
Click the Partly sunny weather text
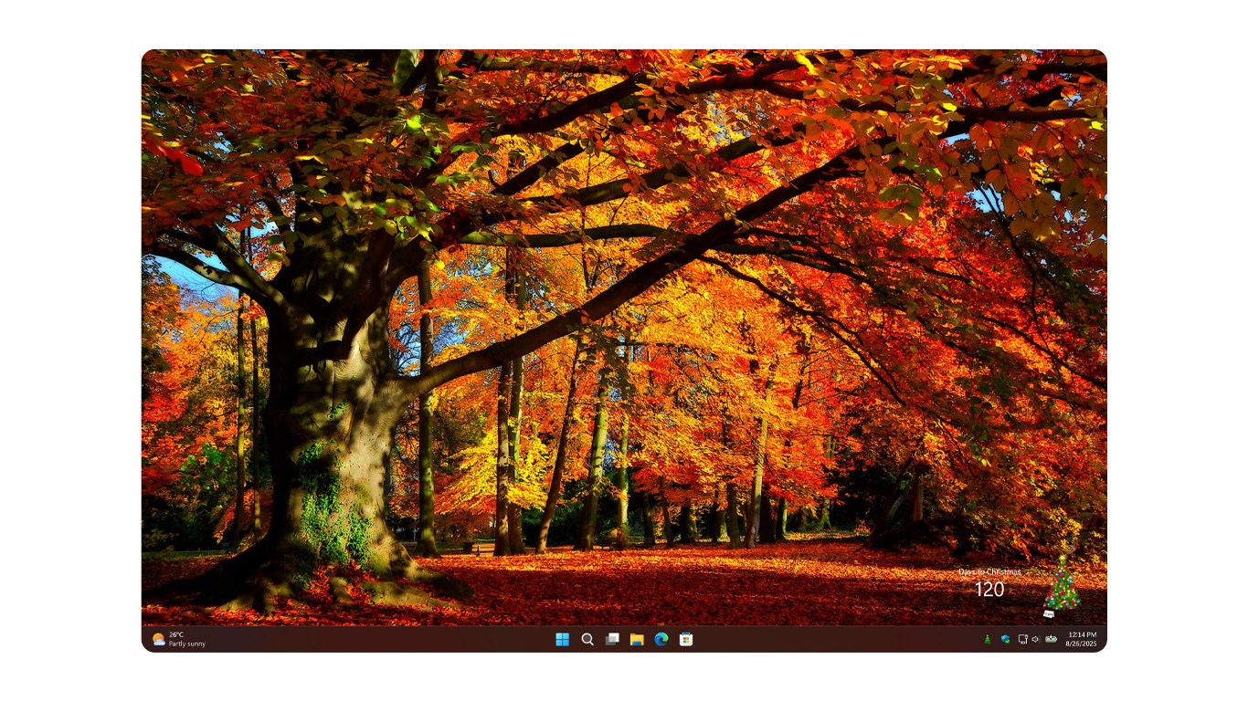pyautogui.click(x=186, y=643)
